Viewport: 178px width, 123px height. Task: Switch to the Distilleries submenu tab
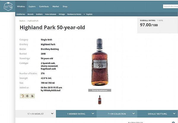[21, 14]
